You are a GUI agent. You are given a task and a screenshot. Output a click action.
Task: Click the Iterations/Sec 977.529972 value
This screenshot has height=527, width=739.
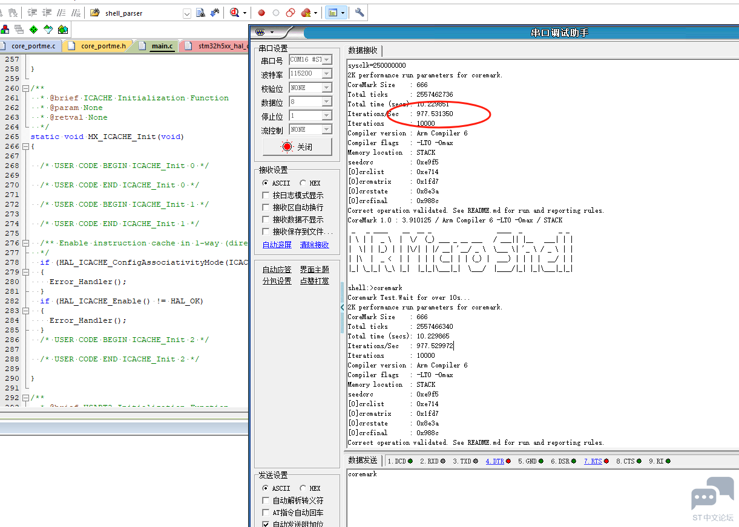(435, 346)
